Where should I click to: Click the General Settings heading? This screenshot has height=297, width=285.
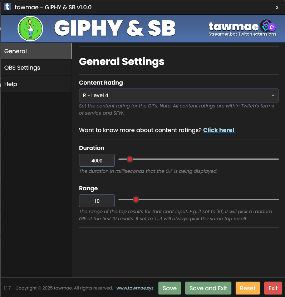122,62
